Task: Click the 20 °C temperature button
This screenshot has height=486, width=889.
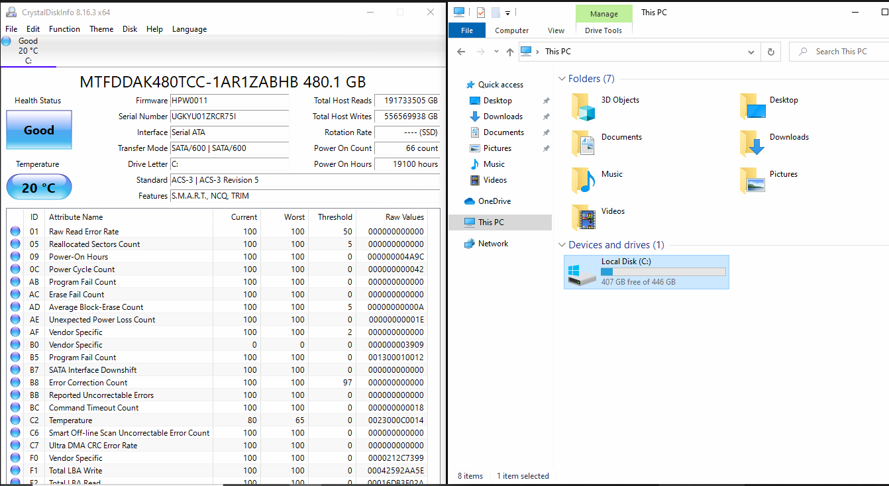Action: [39, 187]
